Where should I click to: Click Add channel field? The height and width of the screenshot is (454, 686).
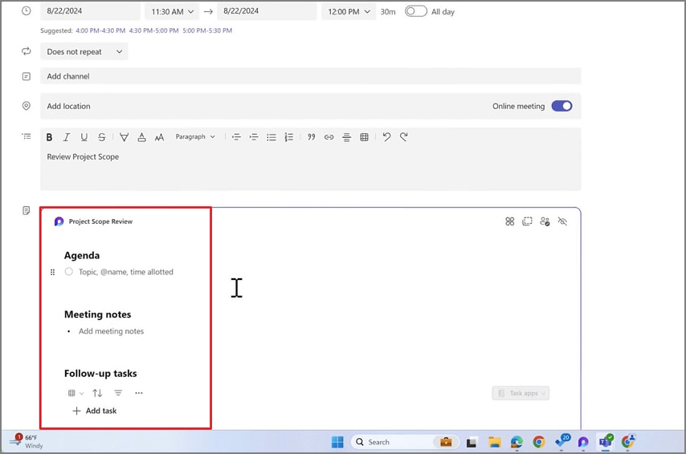(x=311, y=76)
